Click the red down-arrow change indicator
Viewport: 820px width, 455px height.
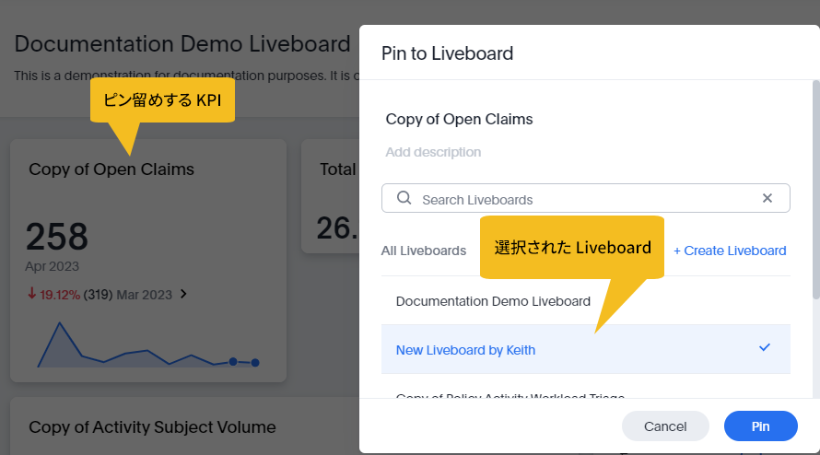tap(32, 294)
